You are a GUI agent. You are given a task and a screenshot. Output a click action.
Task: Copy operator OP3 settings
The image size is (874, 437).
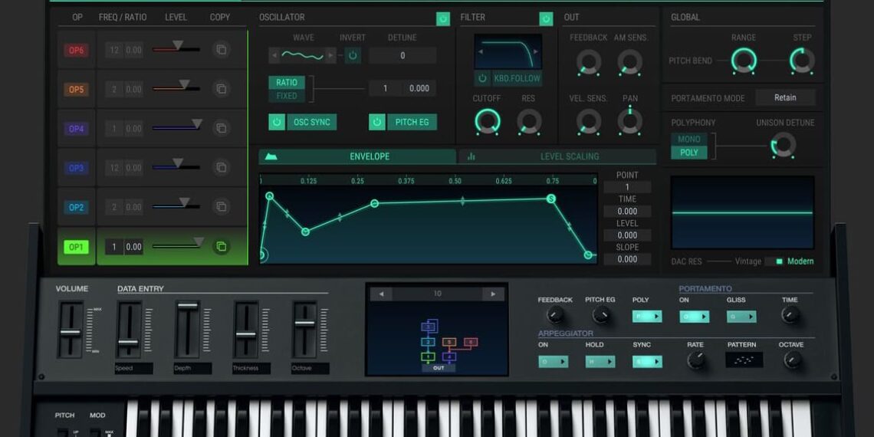tap(222, 167)
